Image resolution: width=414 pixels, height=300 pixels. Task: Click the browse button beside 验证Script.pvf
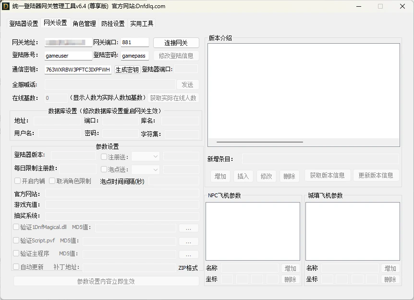(x=189, y=241)
